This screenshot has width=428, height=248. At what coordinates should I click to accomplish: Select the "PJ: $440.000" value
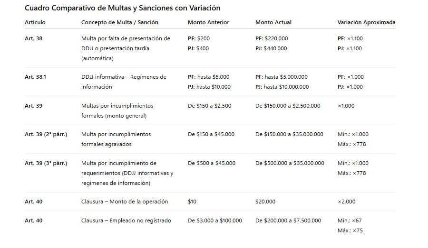click(272, 48)
